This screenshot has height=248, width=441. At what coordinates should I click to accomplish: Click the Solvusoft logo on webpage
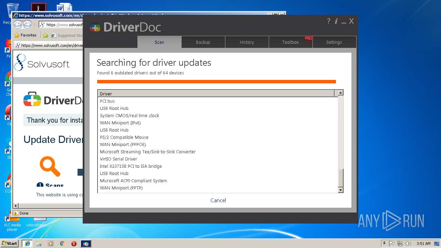(42, 63)
